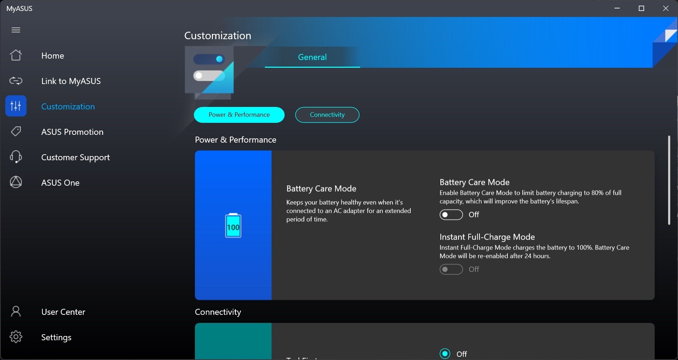Select Power & Performance filter button

[x=239, y=115]
